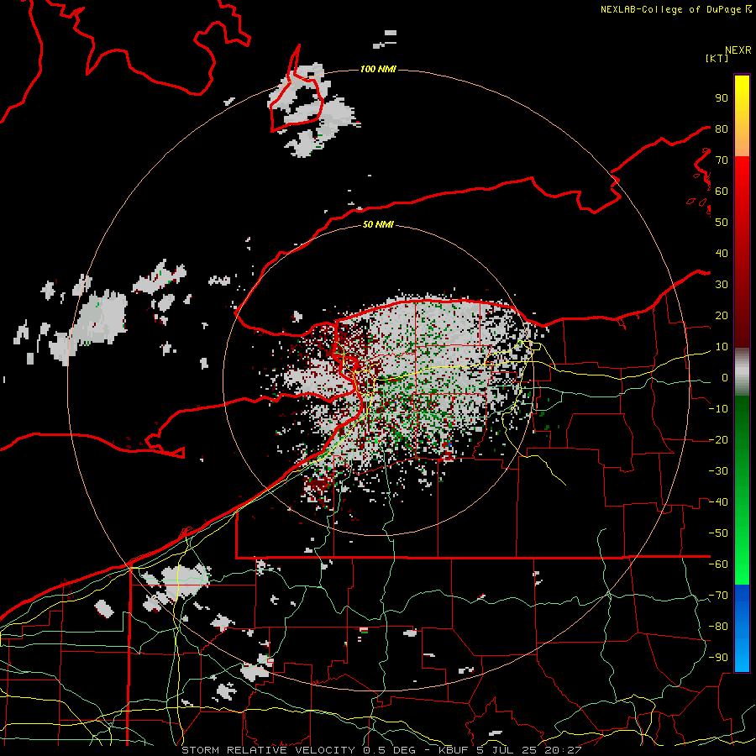Screen dimensions: 756x756
Task: Click the 20 value on the velocity scale
Action: click(x=722, y=316)
